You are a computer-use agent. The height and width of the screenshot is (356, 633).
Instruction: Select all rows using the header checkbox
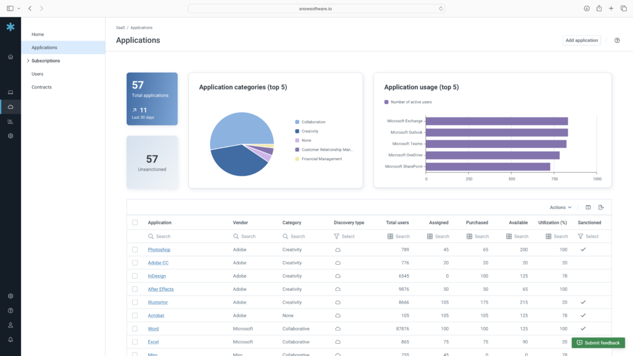point(135,222)
